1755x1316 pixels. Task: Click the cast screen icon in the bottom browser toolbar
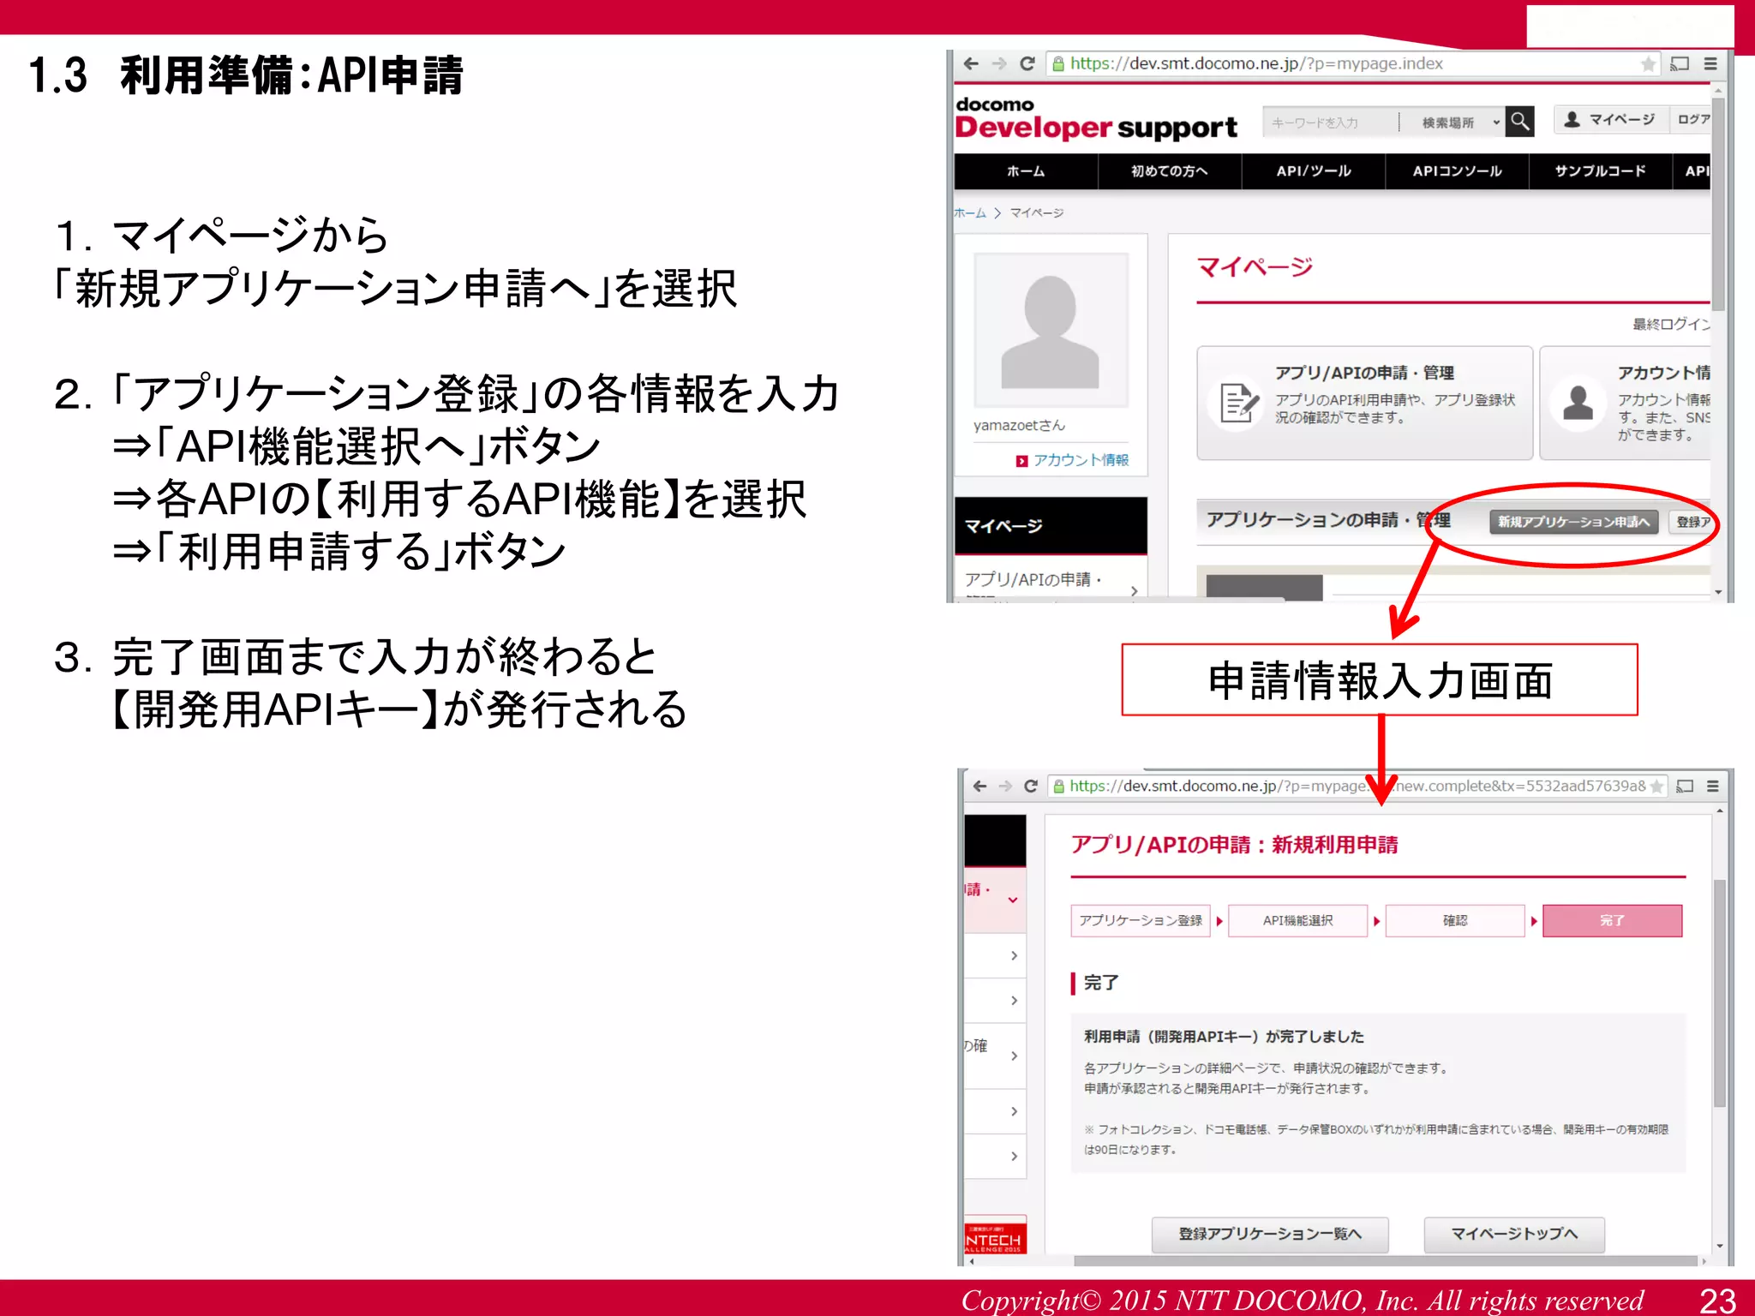click(1685, 787)
